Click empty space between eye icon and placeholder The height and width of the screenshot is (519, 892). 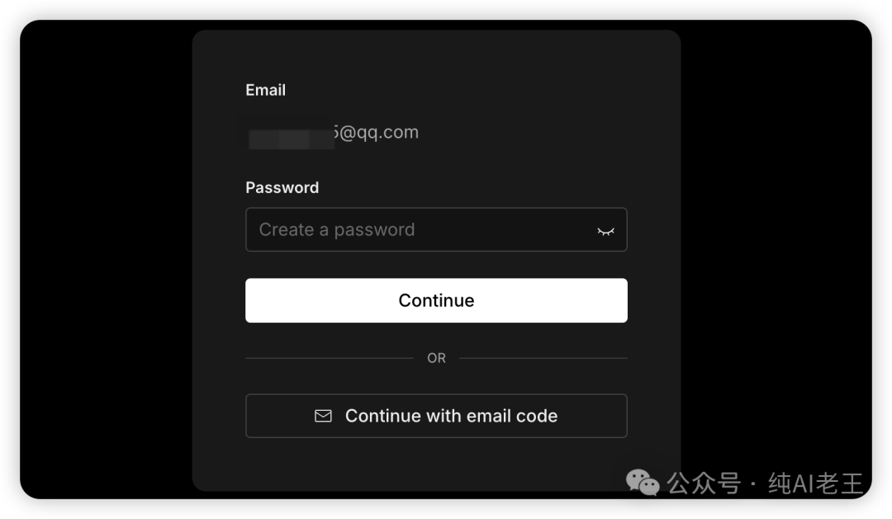pos(506,229)
